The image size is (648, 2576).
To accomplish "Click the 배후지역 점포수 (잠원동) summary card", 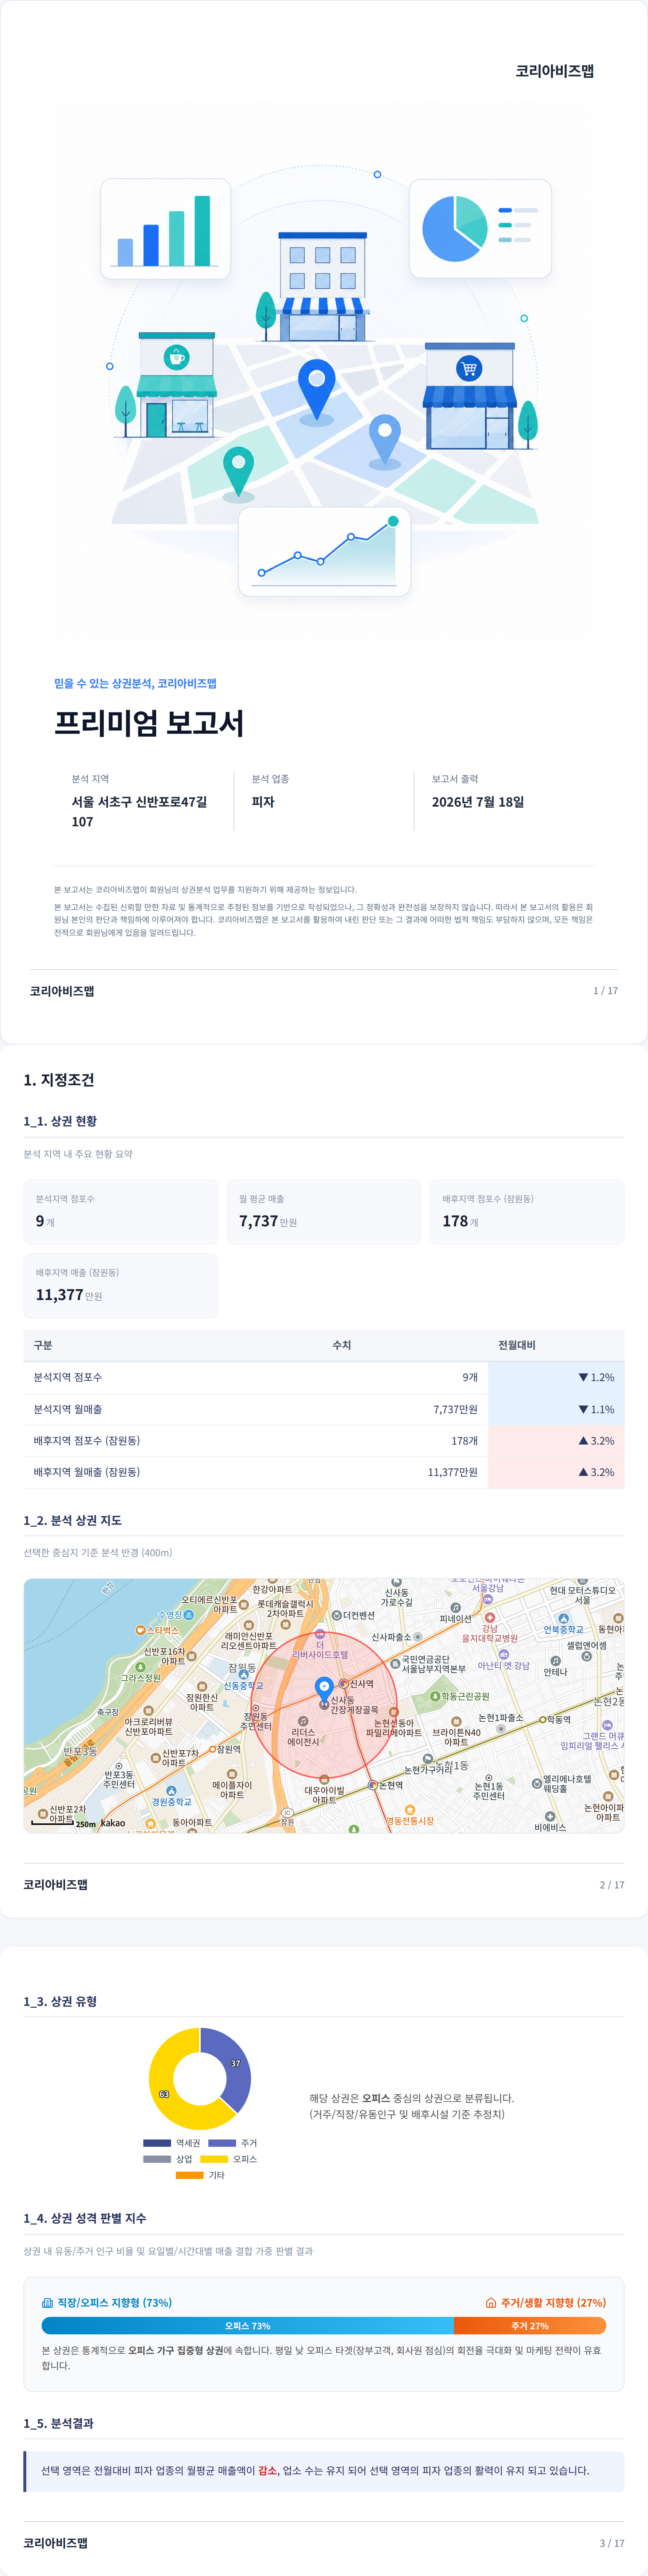I will 527,1212.
